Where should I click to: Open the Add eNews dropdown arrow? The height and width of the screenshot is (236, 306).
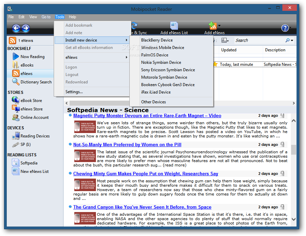pyautogui.click(x=219, y=26)
